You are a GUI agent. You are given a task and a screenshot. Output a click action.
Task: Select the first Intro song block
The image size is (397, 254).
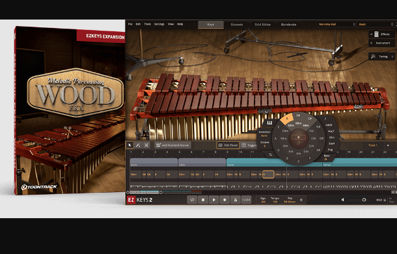pos(154,162)
